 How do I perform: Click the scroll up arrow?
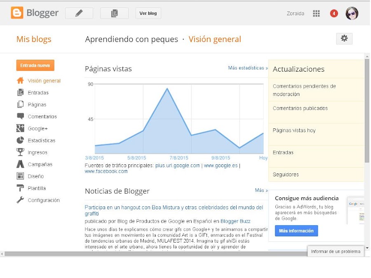pos(367,56)
